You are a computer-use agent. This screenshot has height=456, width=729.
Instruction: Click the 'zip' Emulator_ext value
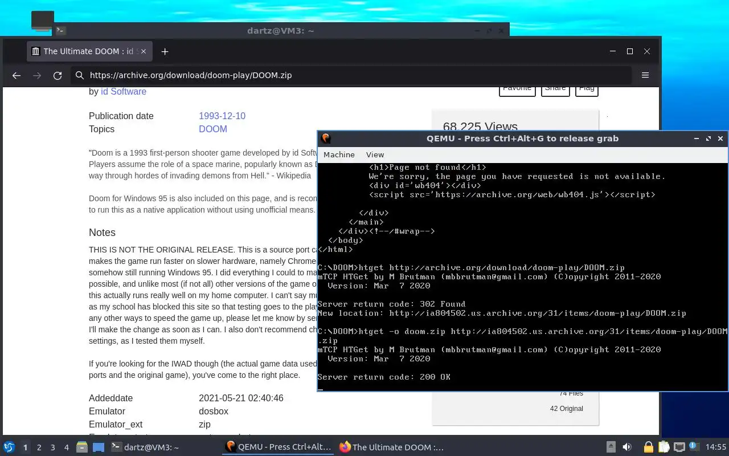click(204, 424)
